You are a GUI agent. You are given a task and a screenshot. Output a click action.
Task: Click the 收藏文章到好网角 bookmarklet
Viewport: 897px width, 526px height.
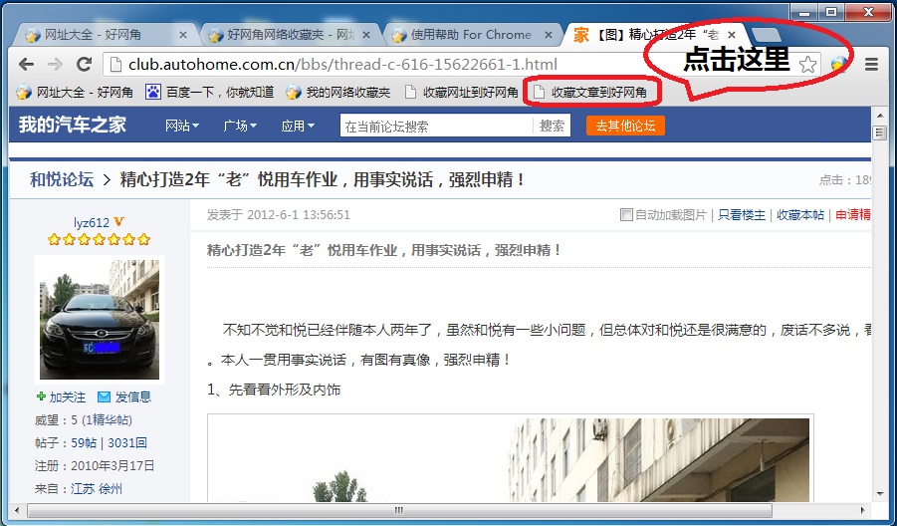pyautogui.click(x=590, y=93)
